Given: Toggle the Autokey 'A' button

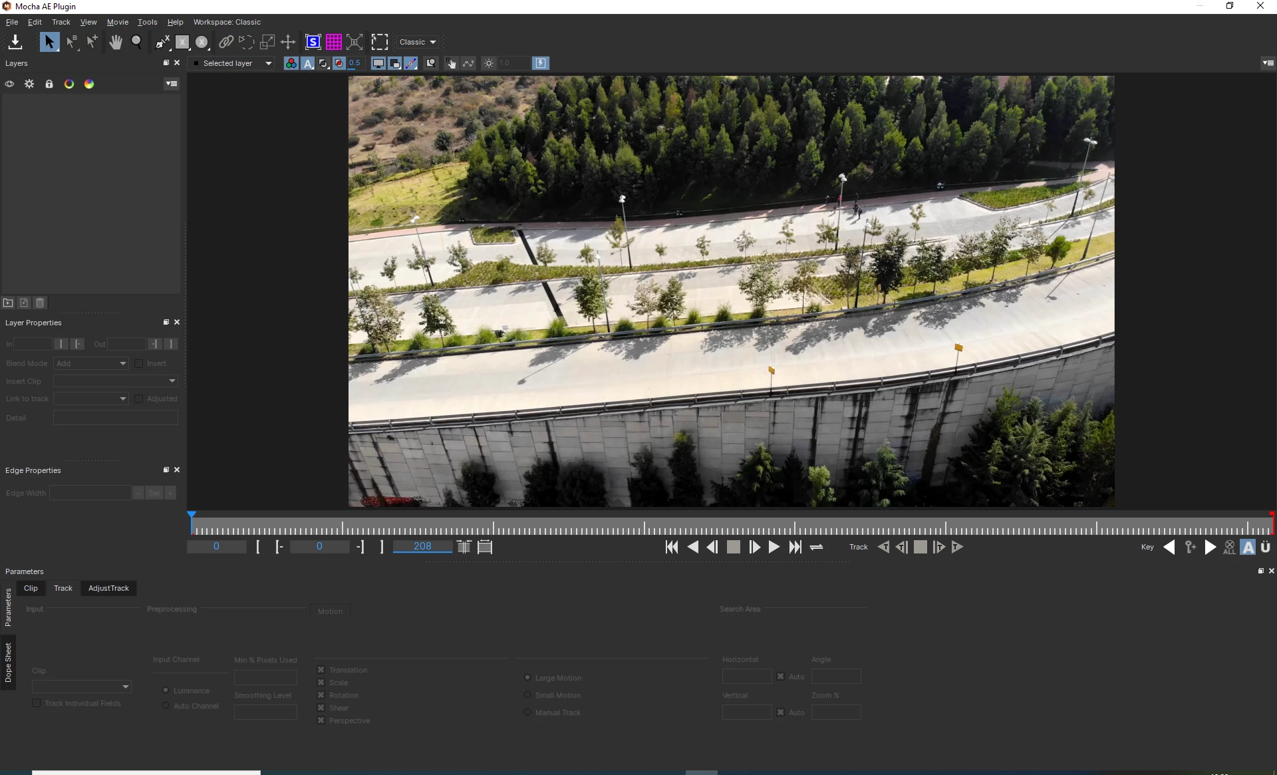Looking at the screenshot, I should (1248, 547).
